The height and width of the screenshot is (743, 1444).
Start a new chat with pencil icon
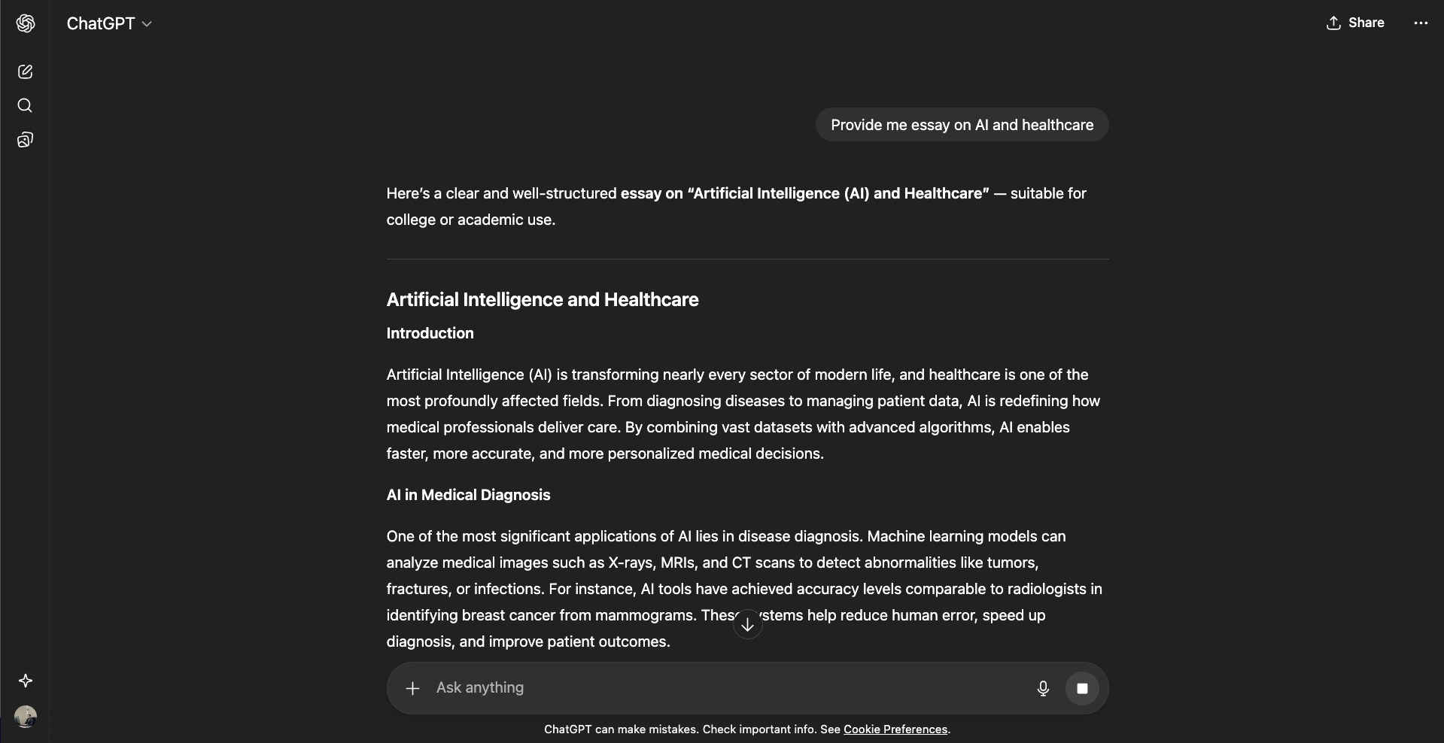[x=25, y=71]
